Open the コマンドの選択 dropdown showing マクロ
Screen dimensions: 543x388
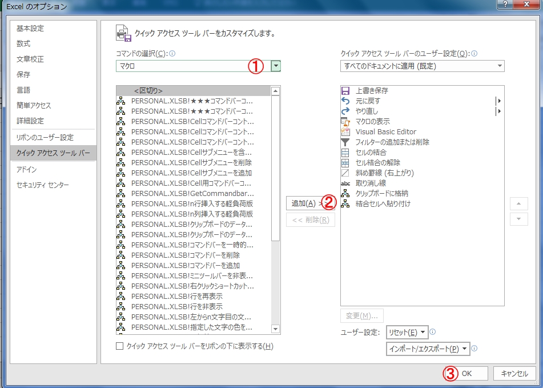[x=275, y=66]
